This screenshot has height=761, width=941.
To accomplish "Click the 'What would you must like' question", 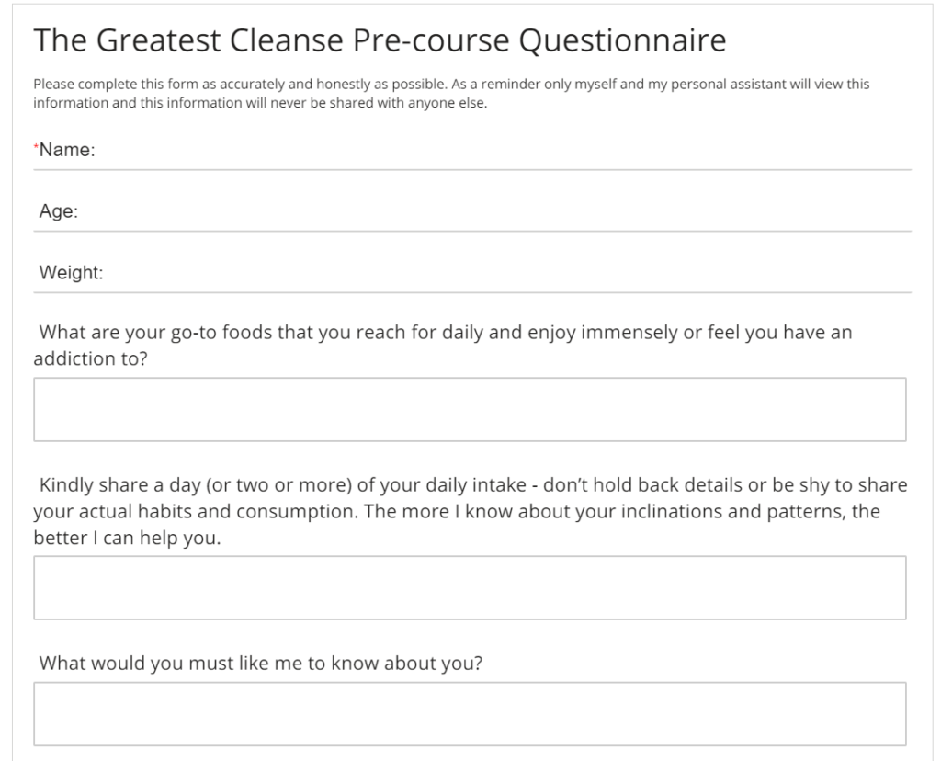I will 261,664.
